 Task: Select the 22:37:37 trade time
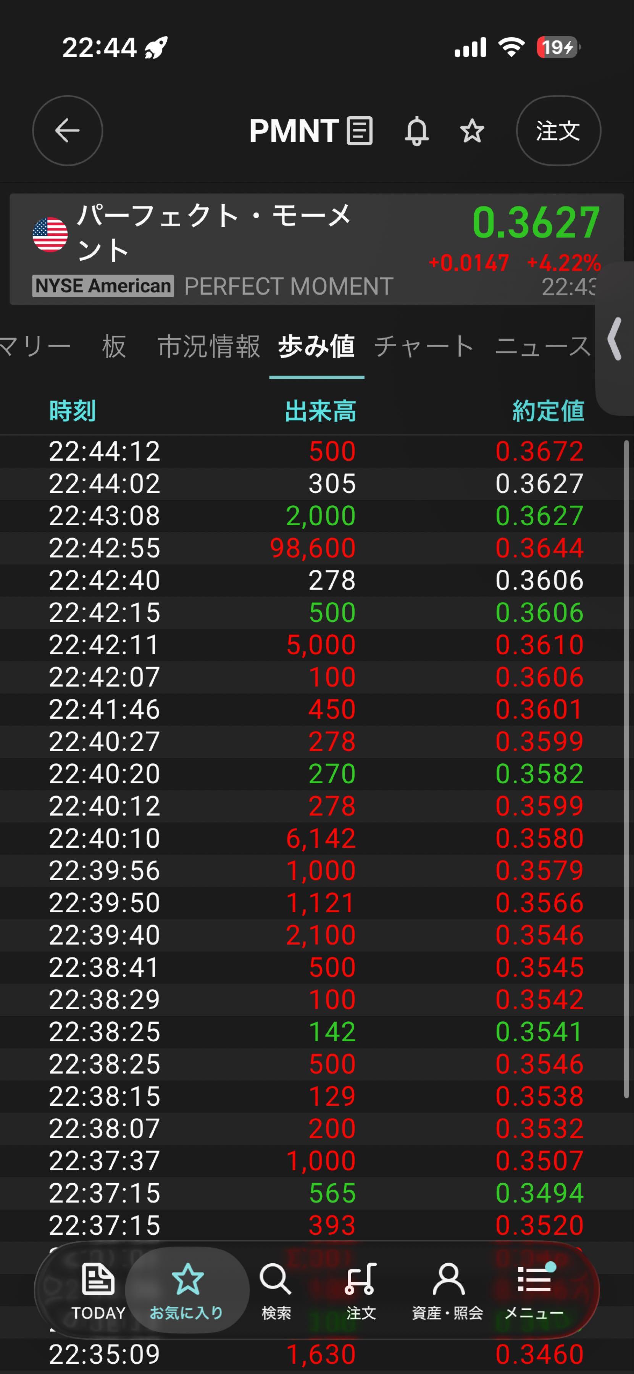pyautogui.click(x=105, y=1161)
